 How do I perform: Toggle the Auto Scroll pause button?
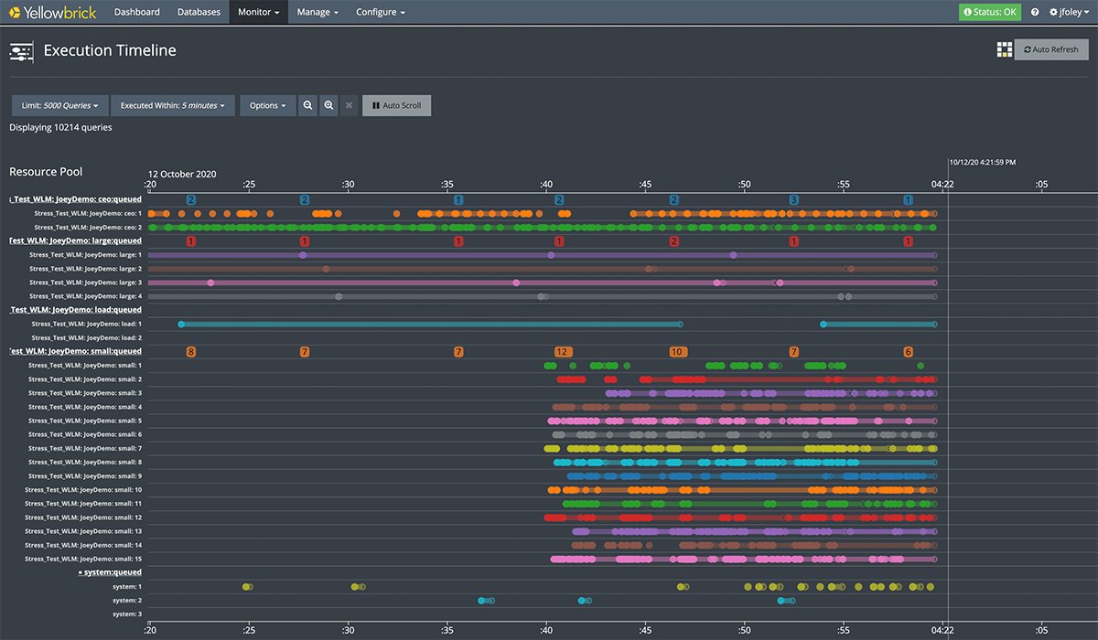pos(396,105)
